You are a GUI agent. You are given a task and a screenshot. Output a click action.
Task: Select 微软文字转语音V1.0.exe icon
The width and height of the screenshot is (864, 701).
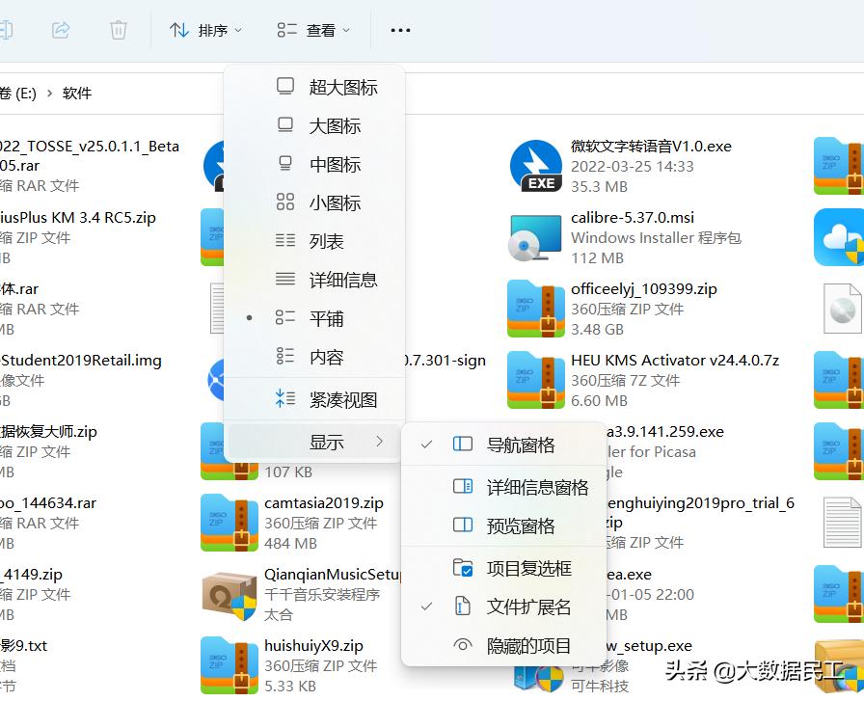[535, 165]
